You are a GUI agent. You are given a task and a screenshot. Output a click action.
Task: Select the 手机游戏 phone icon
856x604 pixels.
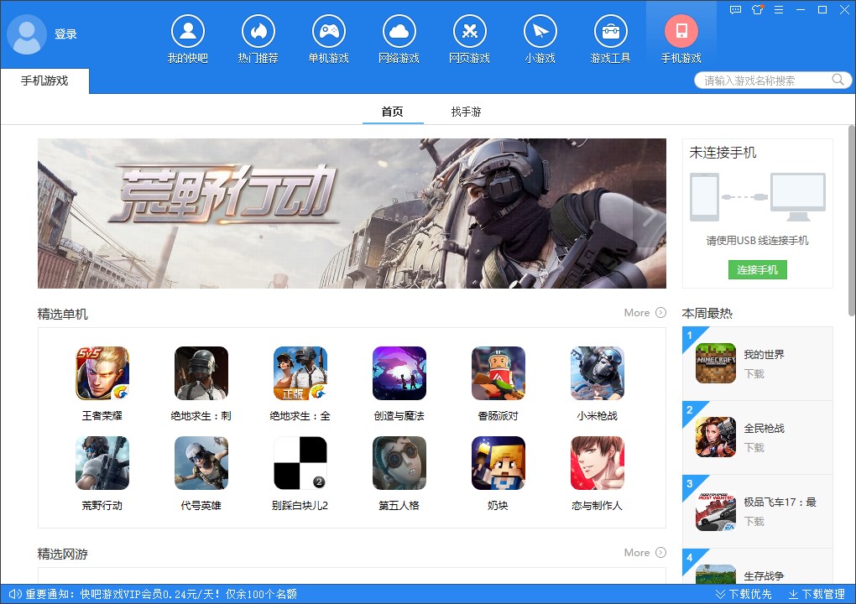pos(681,32)
